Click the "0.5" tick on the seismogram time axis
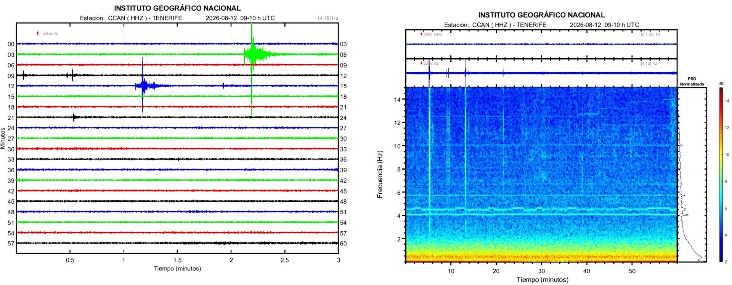The image size is (732, 285). tap(70, 260)
